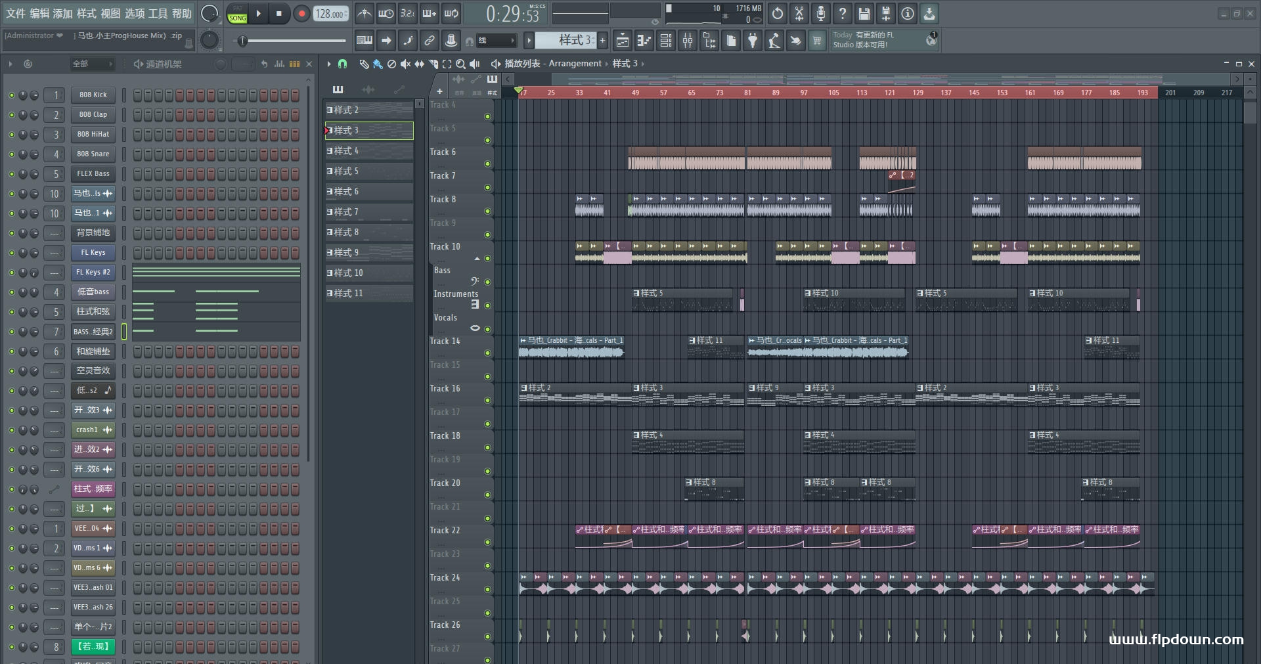Toggle typing keyboard to piano icon

(365, 41)
